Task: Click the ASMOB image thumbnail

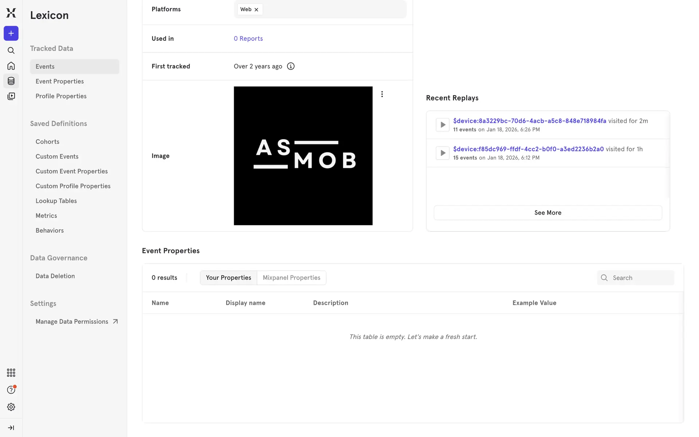Action: point(303,155)
